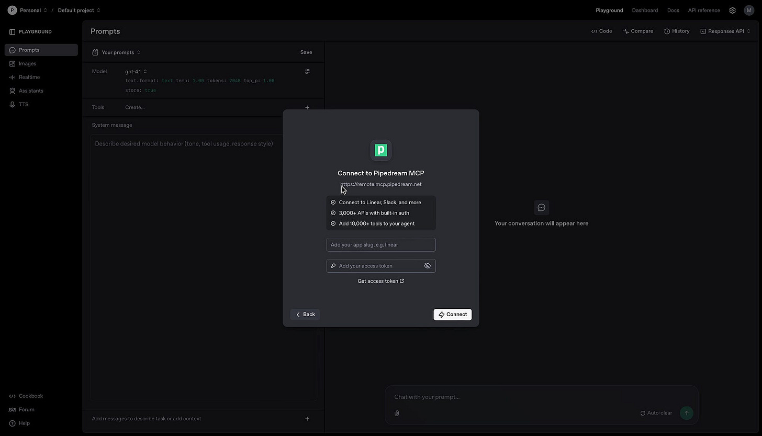
Task: Open the Your prompts dropdown
Action: [x=116, y=52]
